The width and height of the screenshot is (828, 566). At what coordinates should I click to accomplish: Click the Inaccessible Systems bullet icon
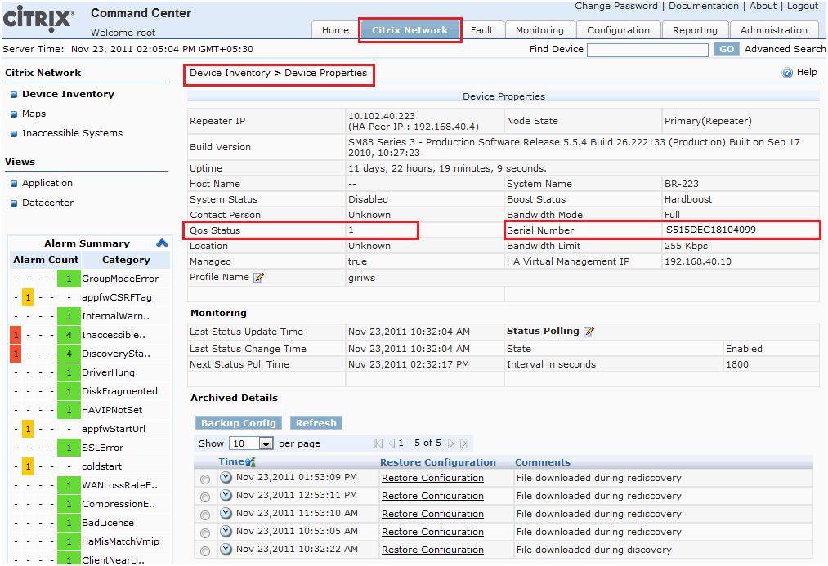coord(14,134)
